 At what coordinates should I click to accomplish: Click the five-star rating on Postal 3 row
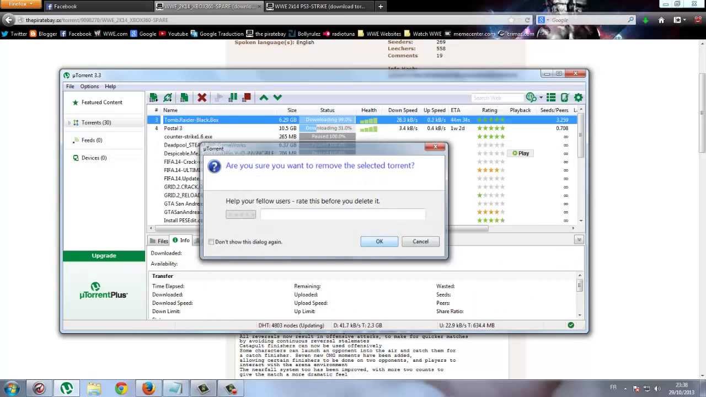(491, 128)
